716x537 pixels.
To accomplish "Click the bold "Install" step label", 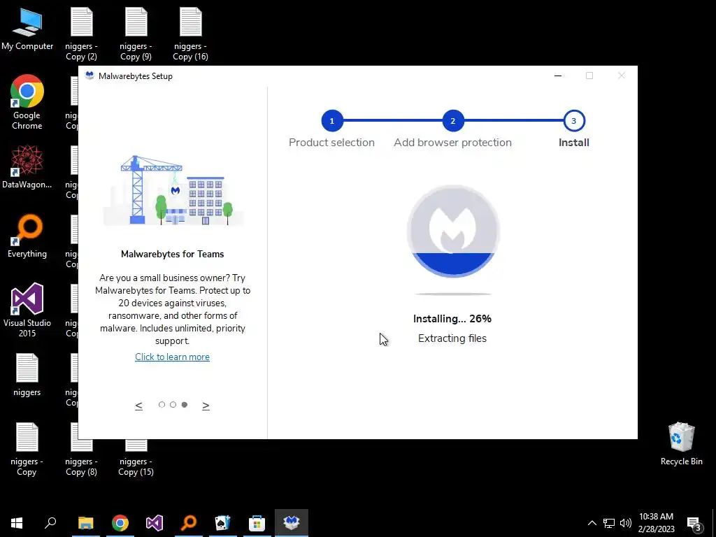I will point(574,143).
